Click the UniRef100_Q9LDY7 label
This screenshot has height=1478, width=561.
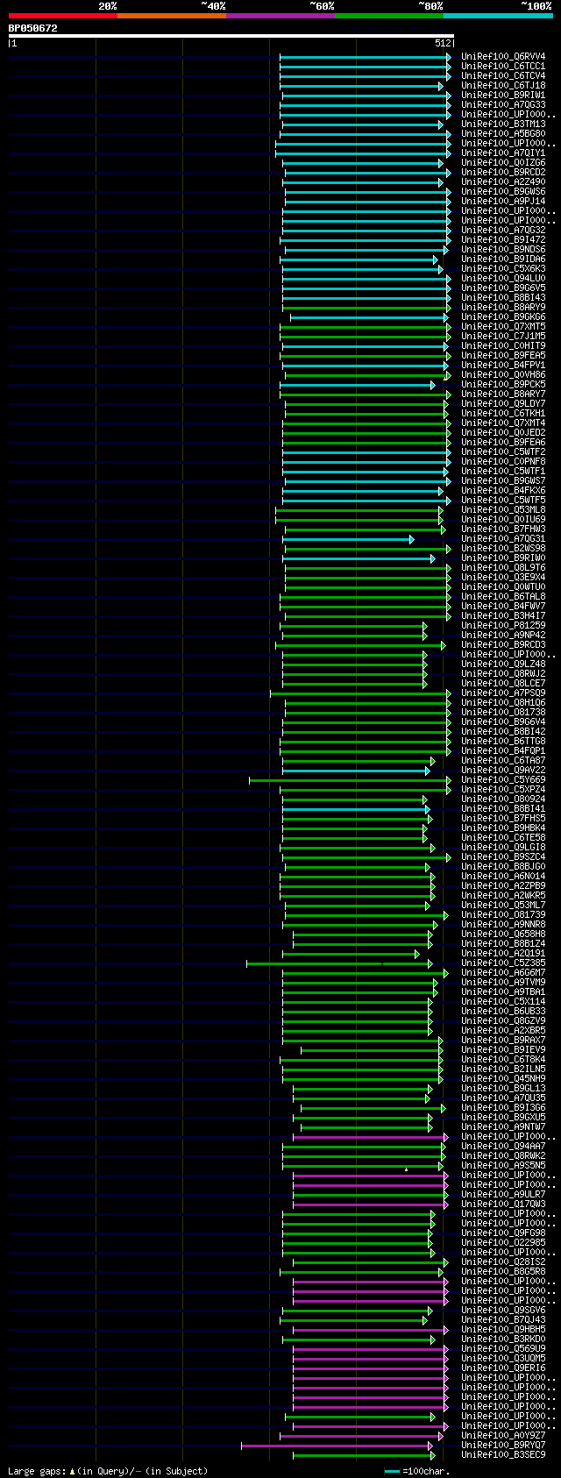tap(503, 403)
